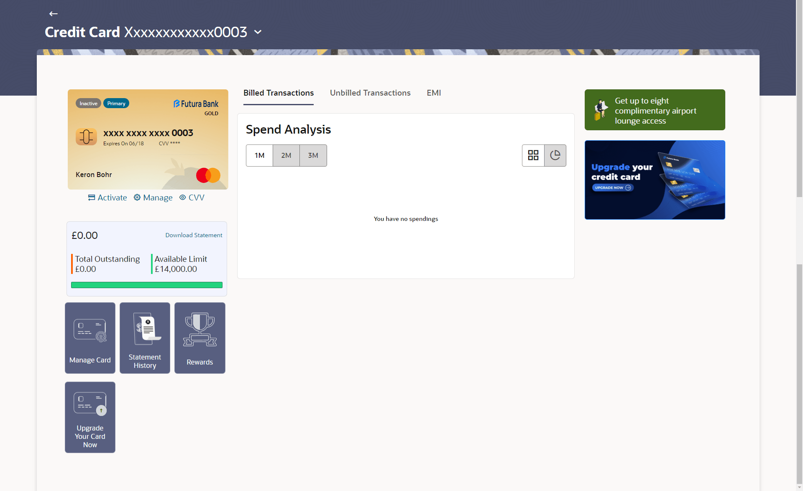Open Manage via the gear icon
Viewport: 803px width, 491px height.
click(137, 197)
